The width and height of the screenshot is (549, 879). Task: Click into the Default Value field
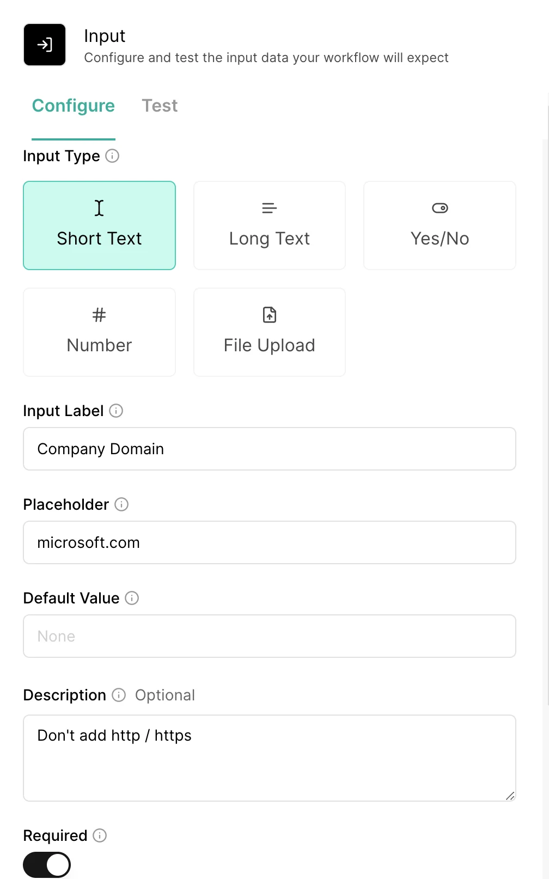270,636
